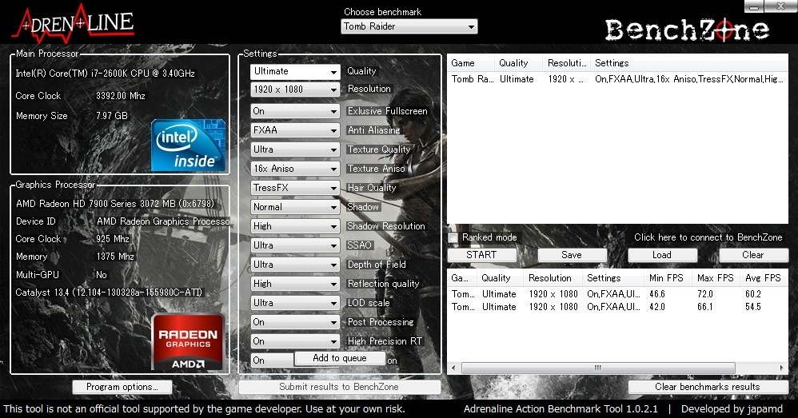The height and width of the screenshot is (418, 798).
Task: Click the BenchZone logo
Action: [687, 30]
